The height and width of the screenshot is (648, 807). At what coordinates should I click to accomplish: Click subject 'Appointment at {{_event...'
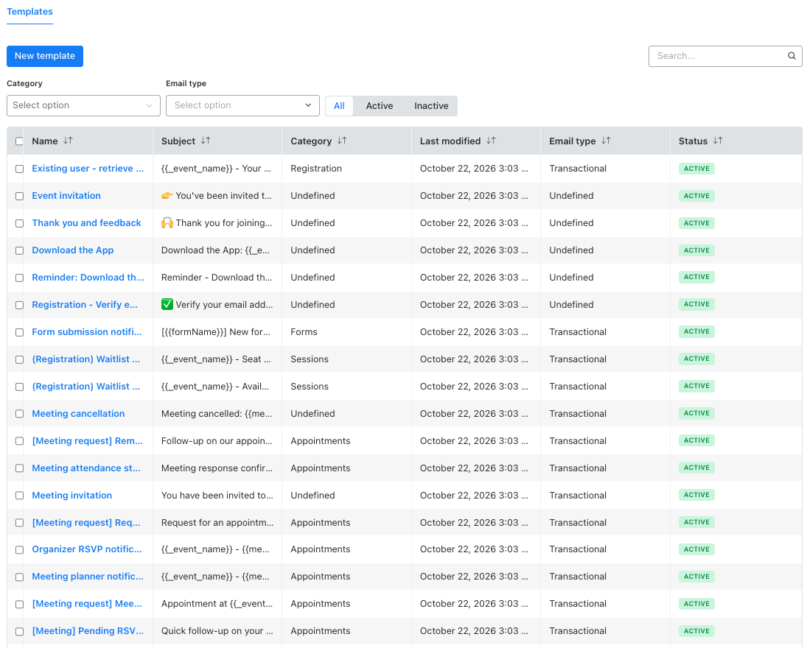[x=217, y=604]
